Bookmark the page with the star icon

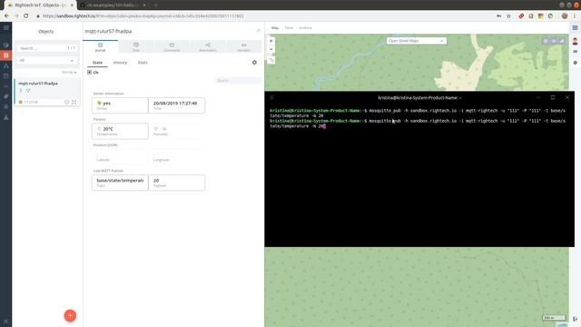[x=508, y=16]
